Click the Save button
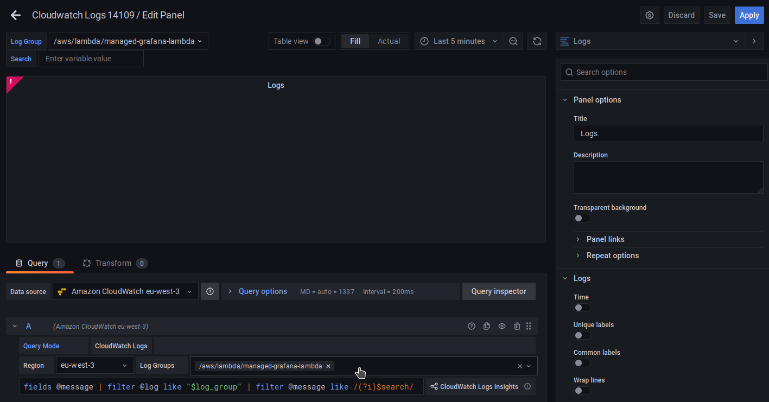 pos(717,15)
